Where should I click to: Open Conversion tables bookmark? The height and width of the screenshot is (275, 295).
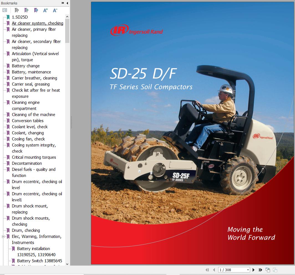(28, 121)
